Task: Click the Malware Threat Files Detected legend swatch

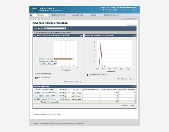Action: pyautogui.click(x=87, y=75)
